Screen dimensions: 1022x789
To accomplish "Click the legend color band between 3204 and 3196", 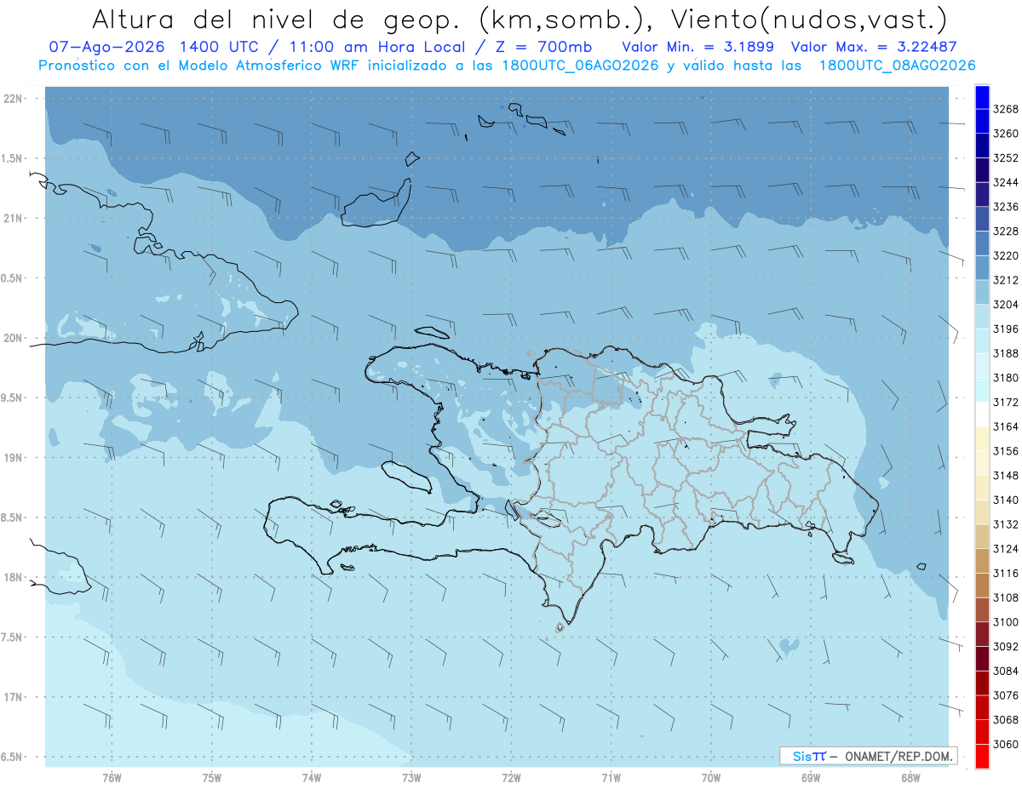I will pos(982,317).
